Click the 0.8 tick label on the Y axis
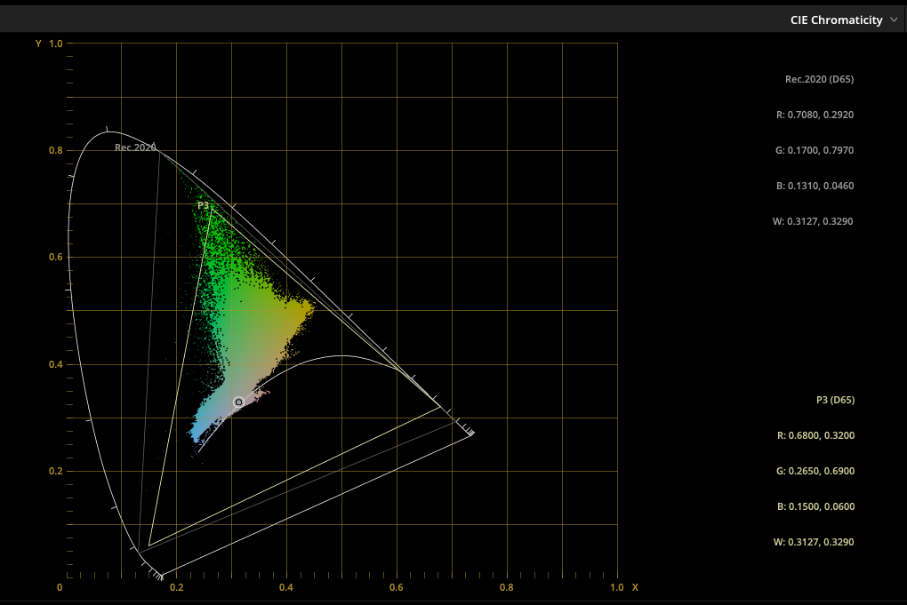This screenshot has width=907, height=605. point(55,150)
